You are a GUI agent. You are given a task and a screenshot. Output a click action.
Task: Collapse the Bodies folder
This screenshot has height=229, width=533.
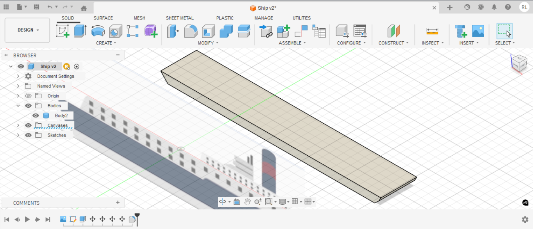pyautogui.click(x=18, y=105)
